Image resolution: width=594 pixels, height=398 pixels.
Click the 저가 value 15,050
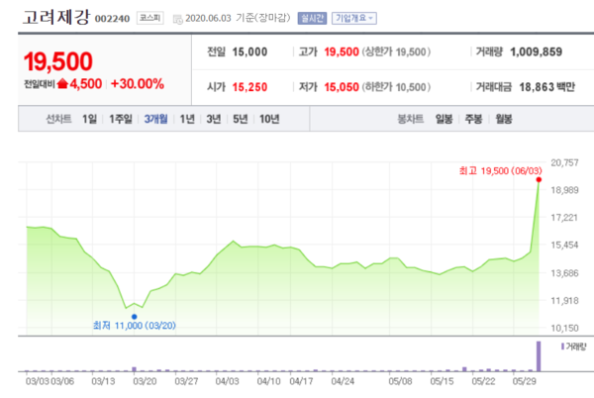click(342, 87)
